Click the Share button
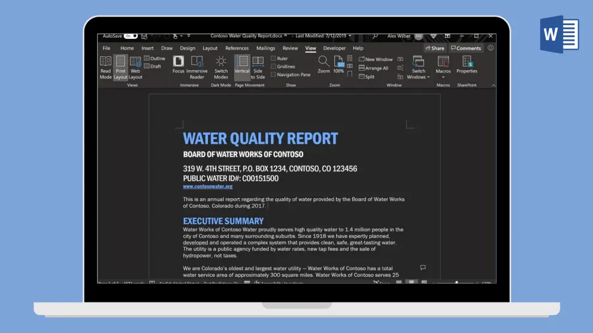The height and width of the screenshot is (333, 593). click(x=435, y=49)
